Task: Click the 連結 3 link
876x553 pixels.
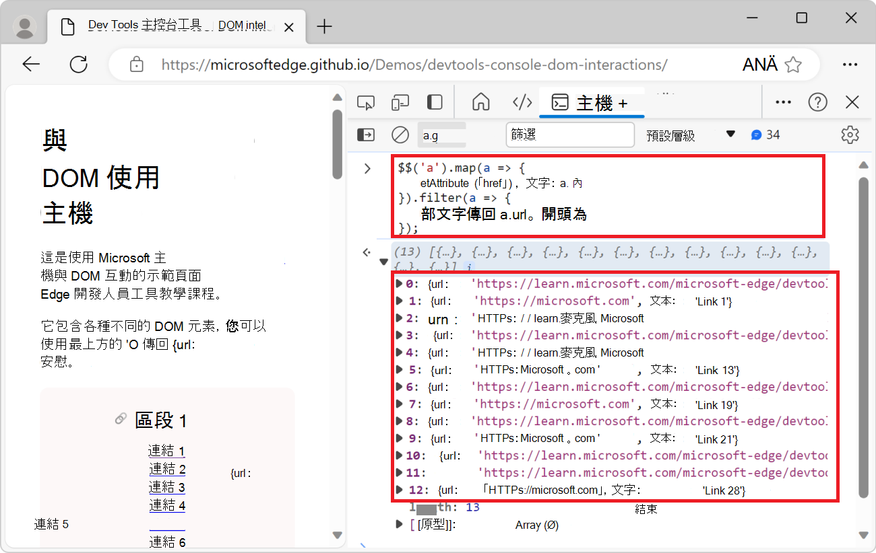Action: tap(167, 487)
